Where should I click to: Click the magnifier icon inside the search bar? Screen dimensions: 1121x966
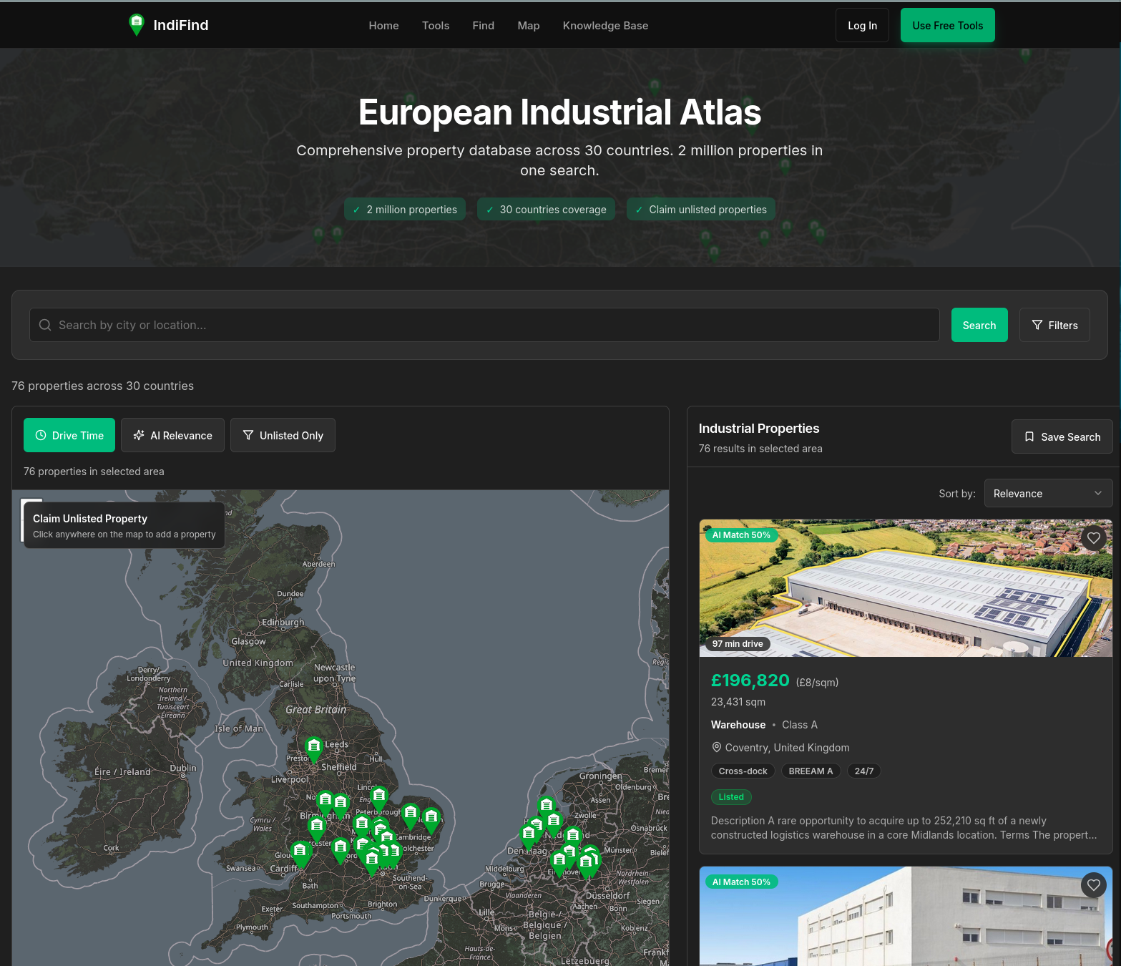click(x=44, y=325)
